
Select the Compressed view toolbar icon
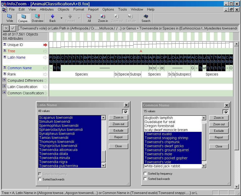pos(23,18)
